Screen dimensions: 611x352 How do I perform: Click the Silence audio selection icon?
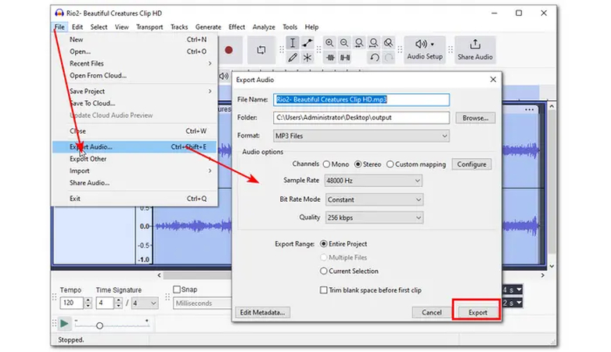345,58
